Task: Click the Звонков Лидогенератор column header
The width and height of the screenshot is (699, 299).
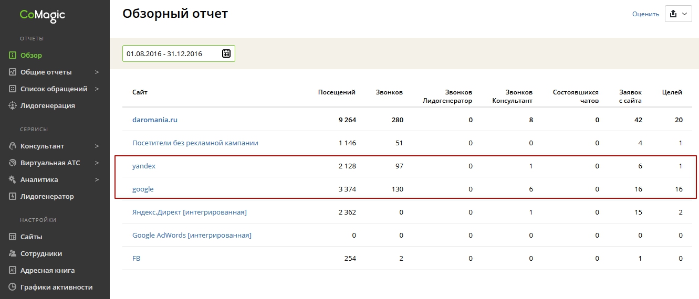Action: pos(447,97)
